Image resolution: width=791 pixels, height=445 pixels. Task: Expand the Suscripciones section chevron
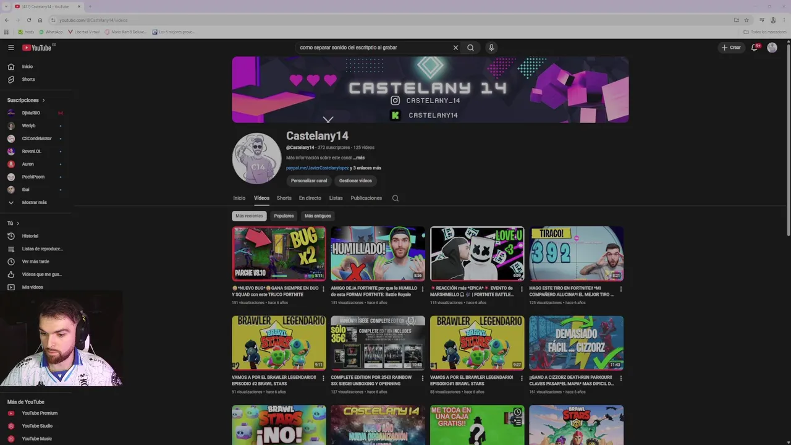click(x=43, y=100)
